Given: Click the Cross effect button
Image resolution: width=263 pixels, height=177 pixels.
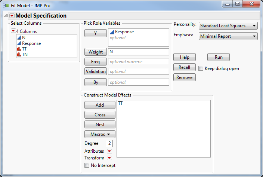Looking at the screenshot, I should pos(100,115).
